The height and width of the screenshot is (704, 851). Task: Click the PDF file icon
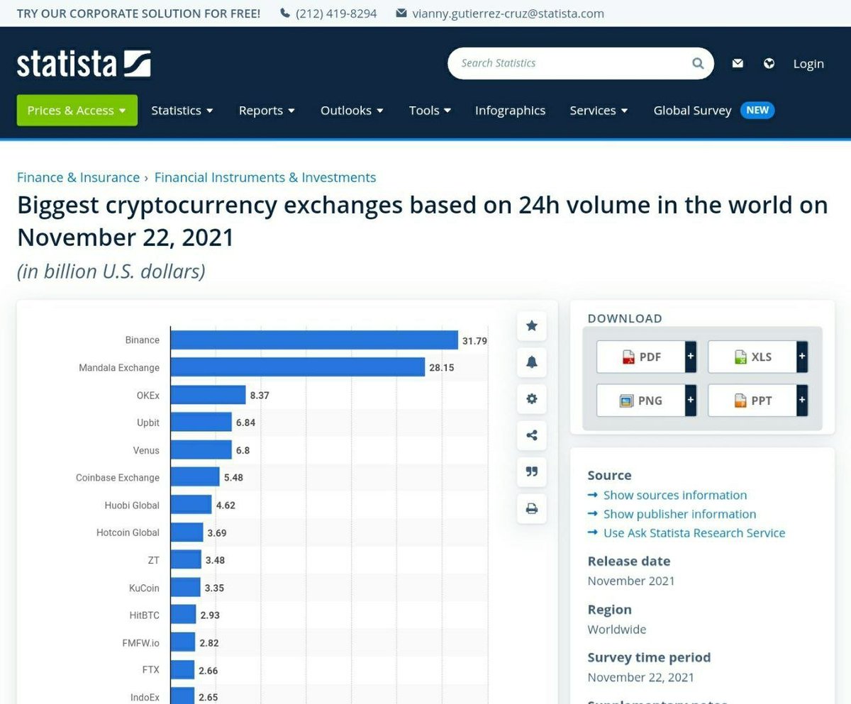coord(628,357)
